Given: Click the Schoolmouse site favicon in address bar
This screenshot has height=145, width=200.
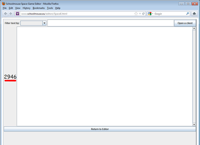Looking at the screenshot, I should pyautogui.click(x=18, y=14).
